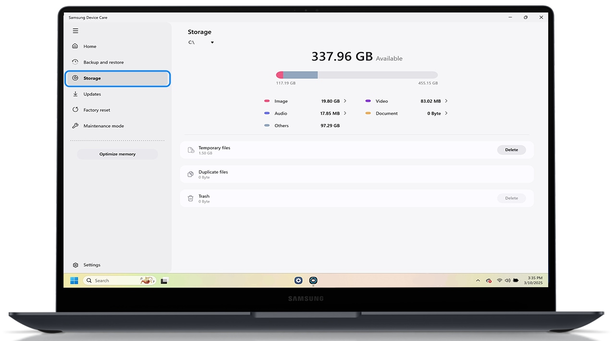Click the red-badged tray status icon
The image size is (615, 341).
[489, 280]
